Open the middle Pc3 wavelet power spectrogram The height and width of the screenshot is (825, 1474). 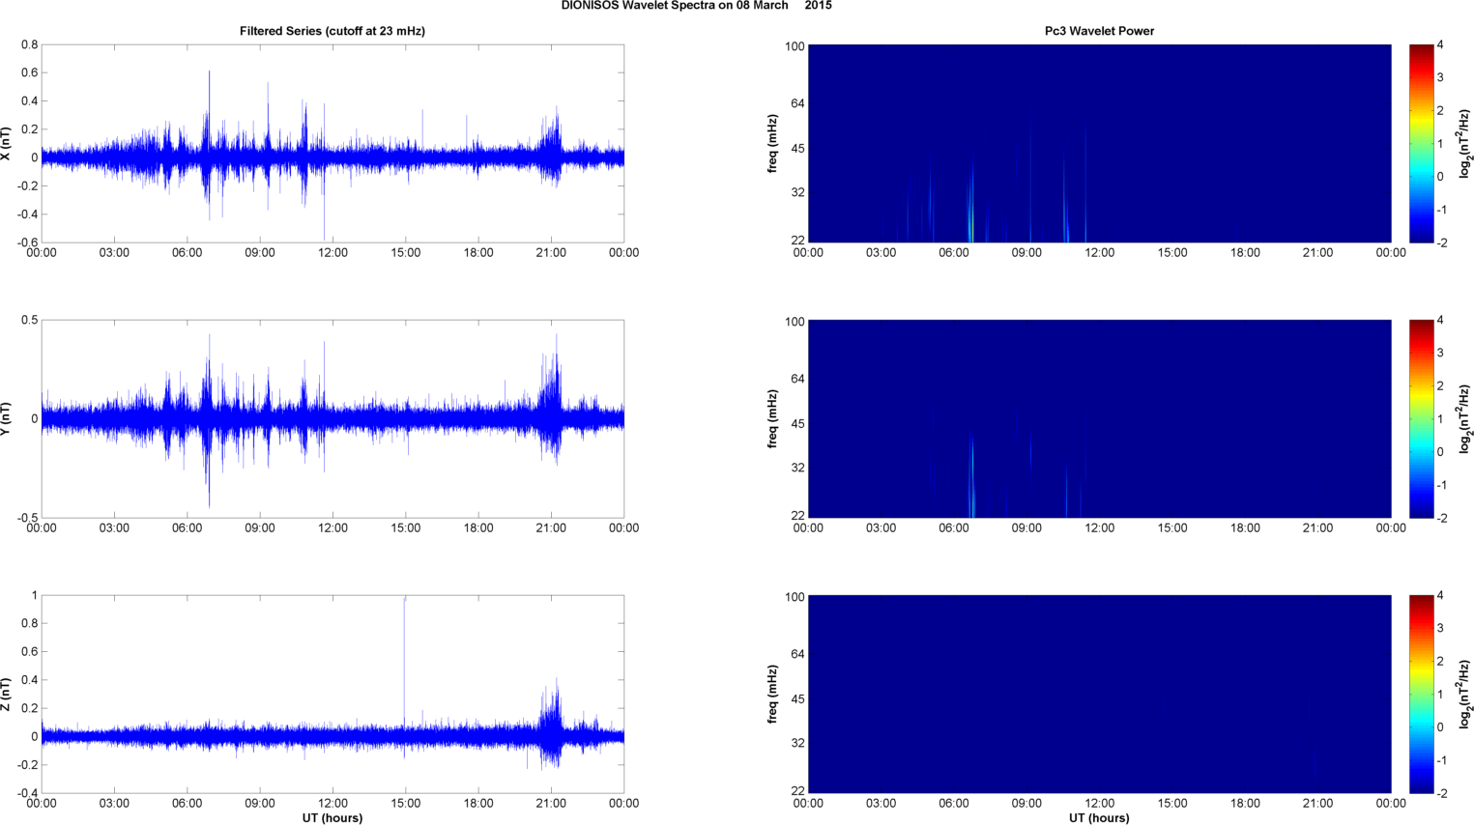pos(1099,418)
